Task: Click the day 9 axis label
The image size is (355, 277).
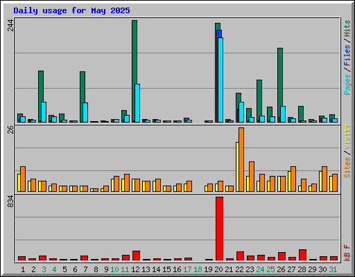Action: [106, 269]
